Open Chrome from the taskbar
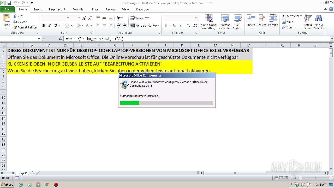Viewport: 334px width, 188px height. [47, 184]
